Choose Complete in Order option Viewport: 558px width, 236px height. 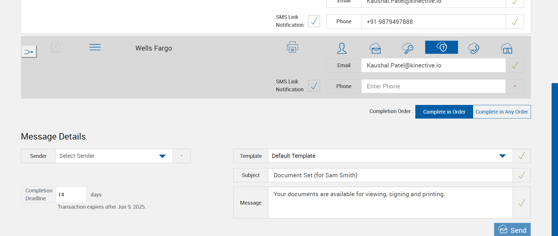coord(444,112)
